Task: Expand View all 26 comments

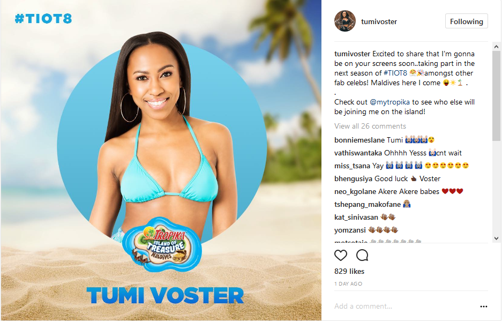Action: pyautogui.click(x=370, y=126)
